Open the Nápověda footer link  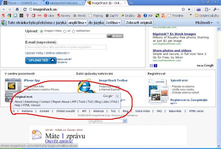[175, 111]
